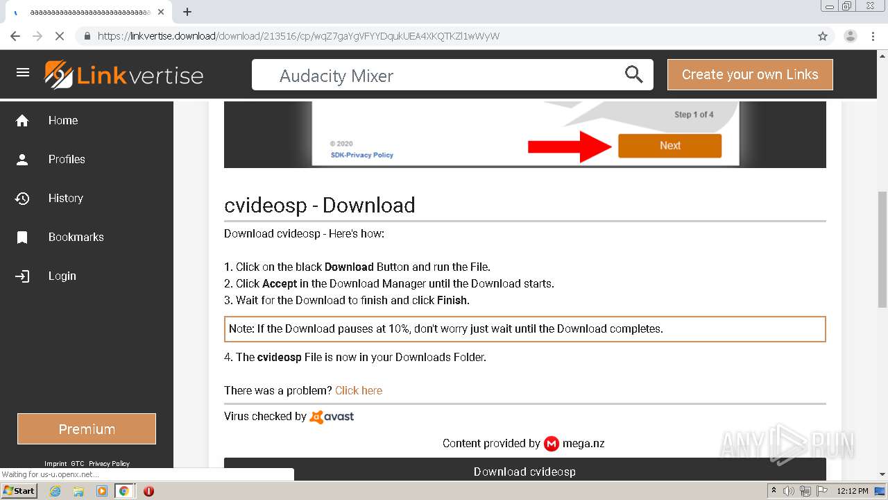Click the scrollbar down arrow
The width and height of the screenshot is (888, 500).
point(882,474)
